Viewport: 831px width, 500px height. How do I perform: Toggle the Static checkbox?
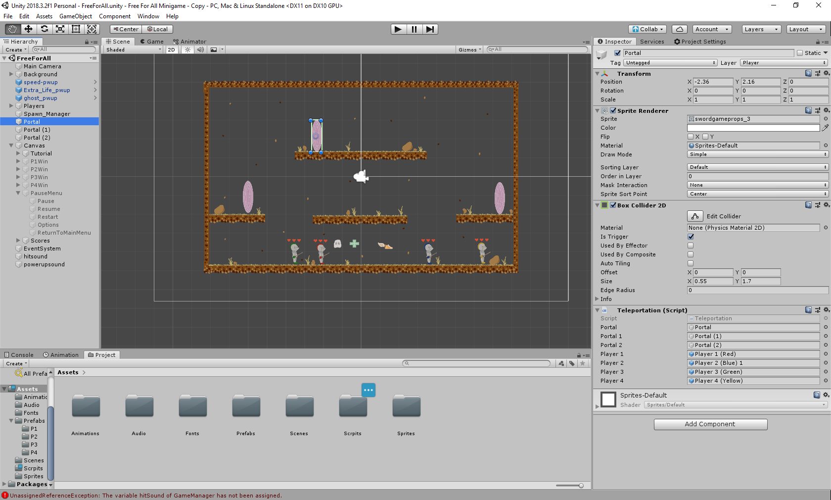(800, 53)
